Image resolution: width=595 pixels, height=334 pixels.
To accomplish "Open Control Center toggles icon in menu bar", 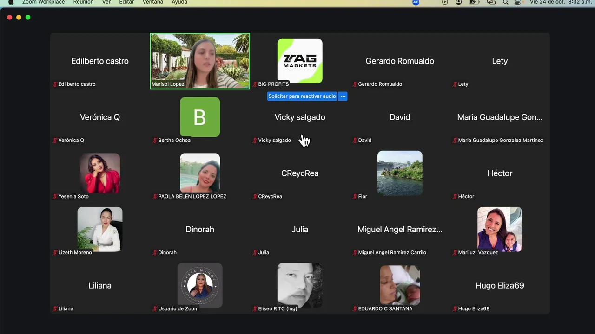I will point(517,2).
